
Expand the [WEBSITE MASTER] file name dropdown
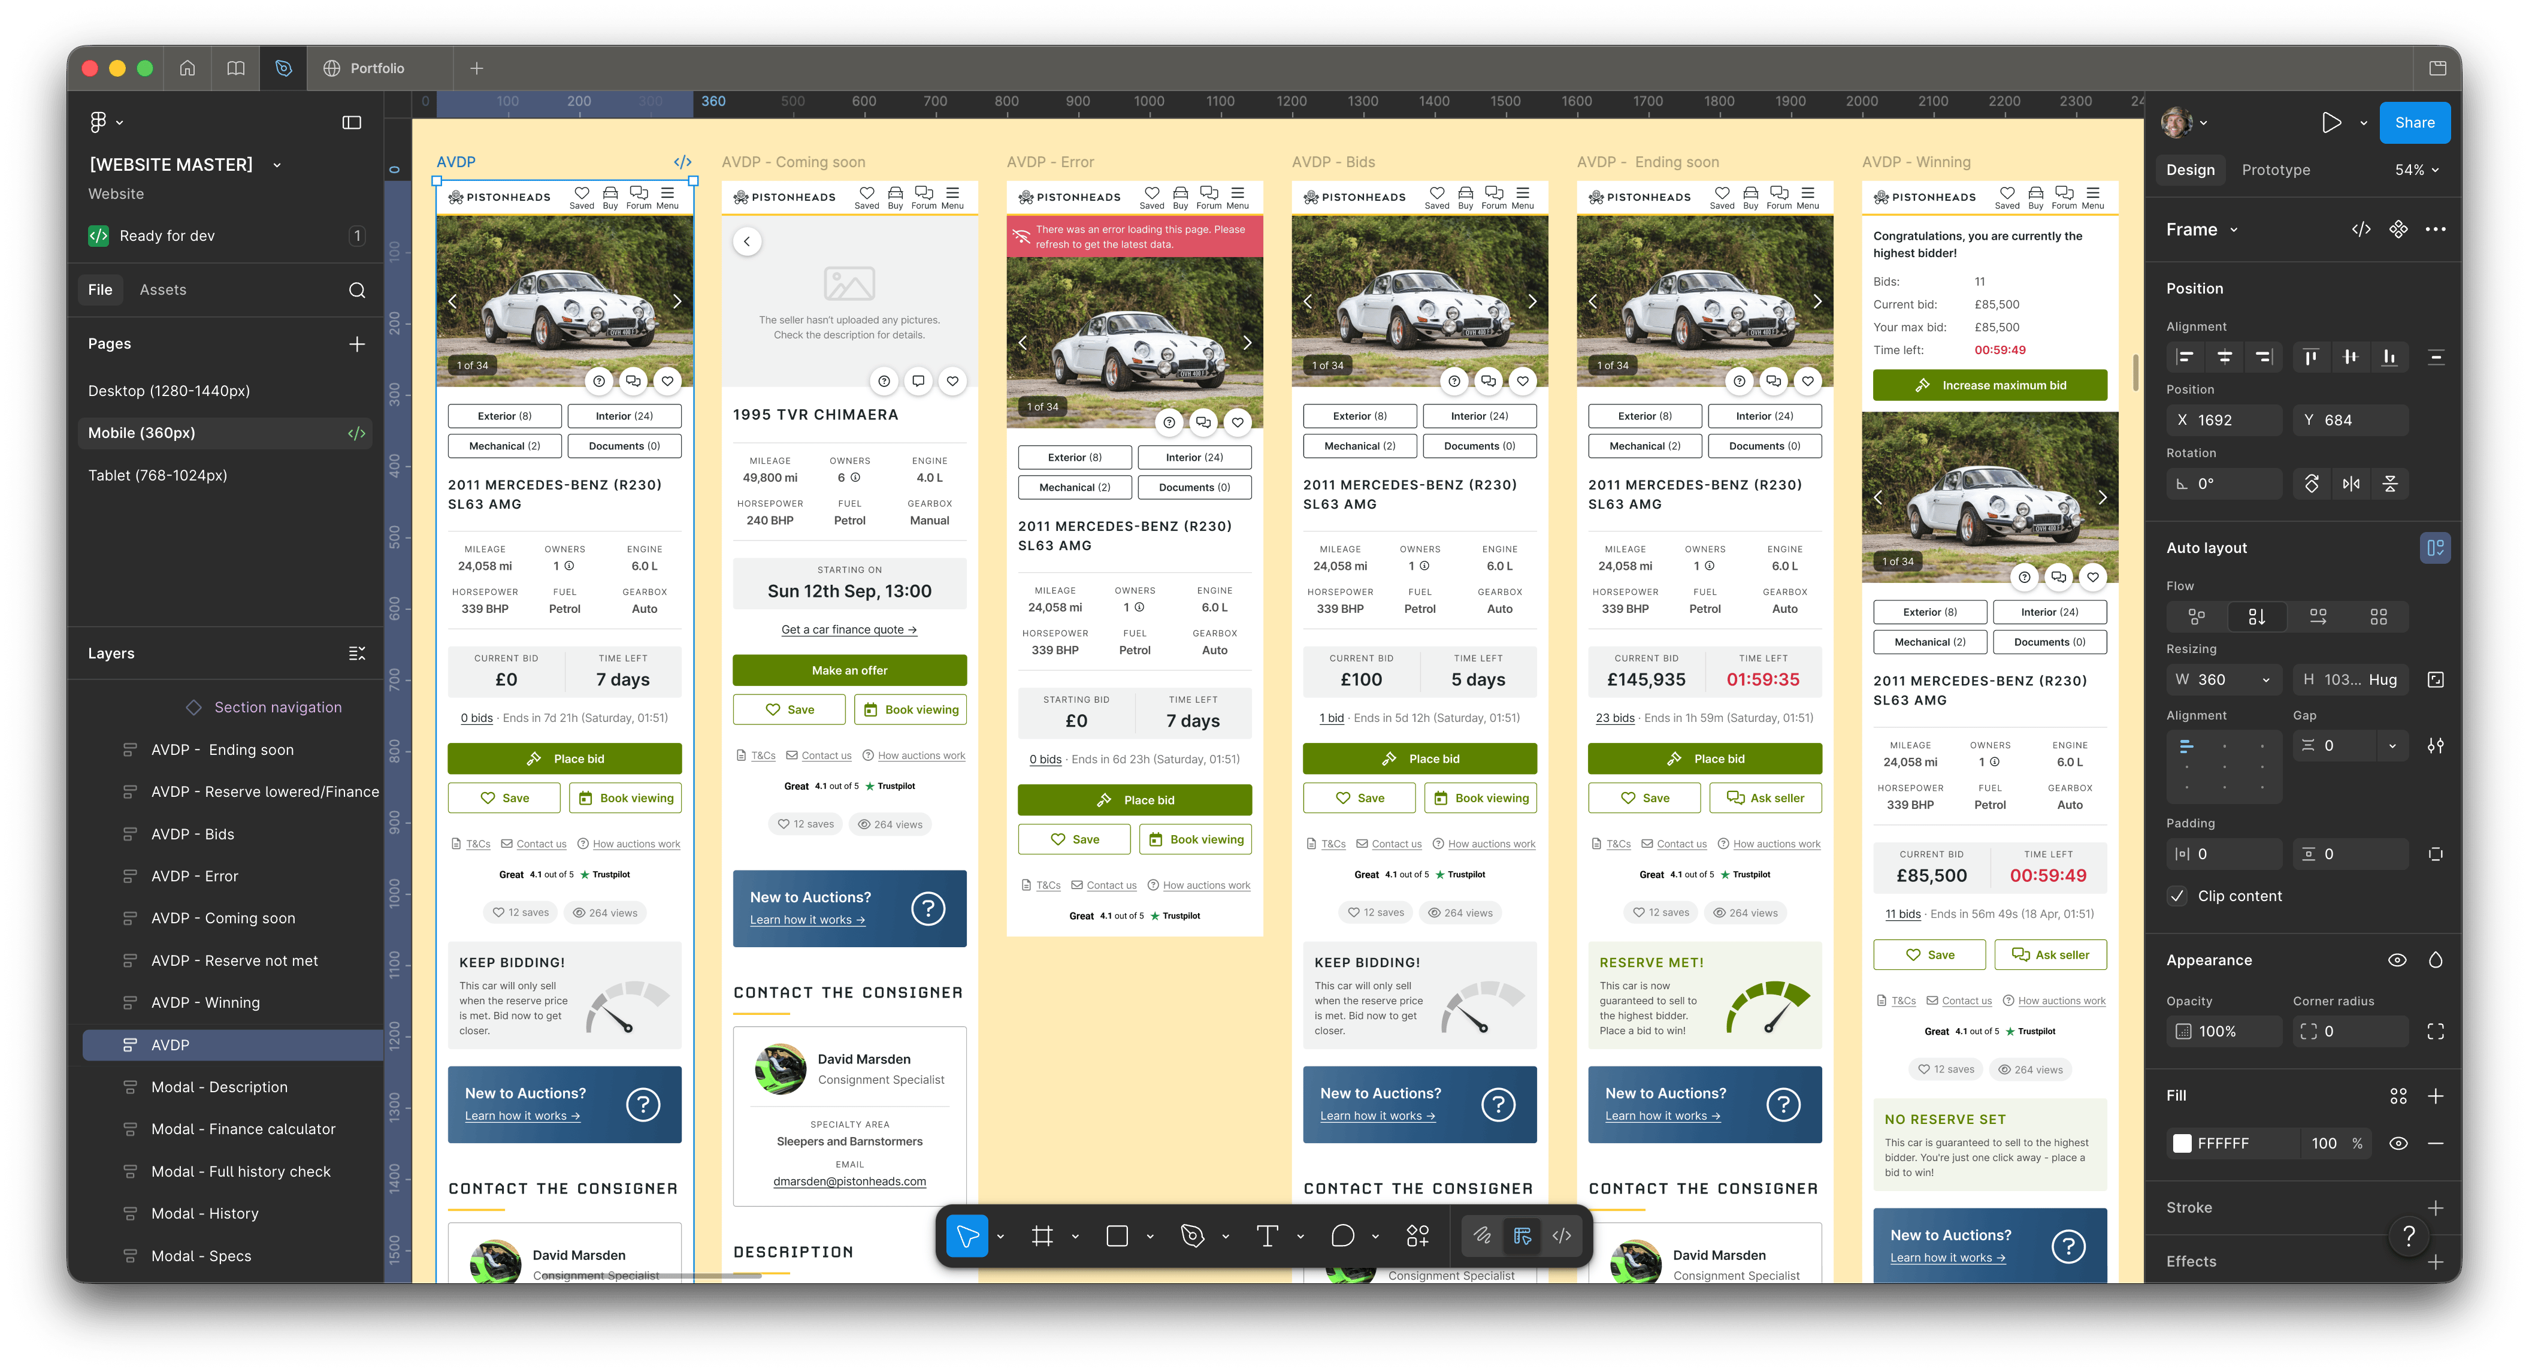coord(277,165)
